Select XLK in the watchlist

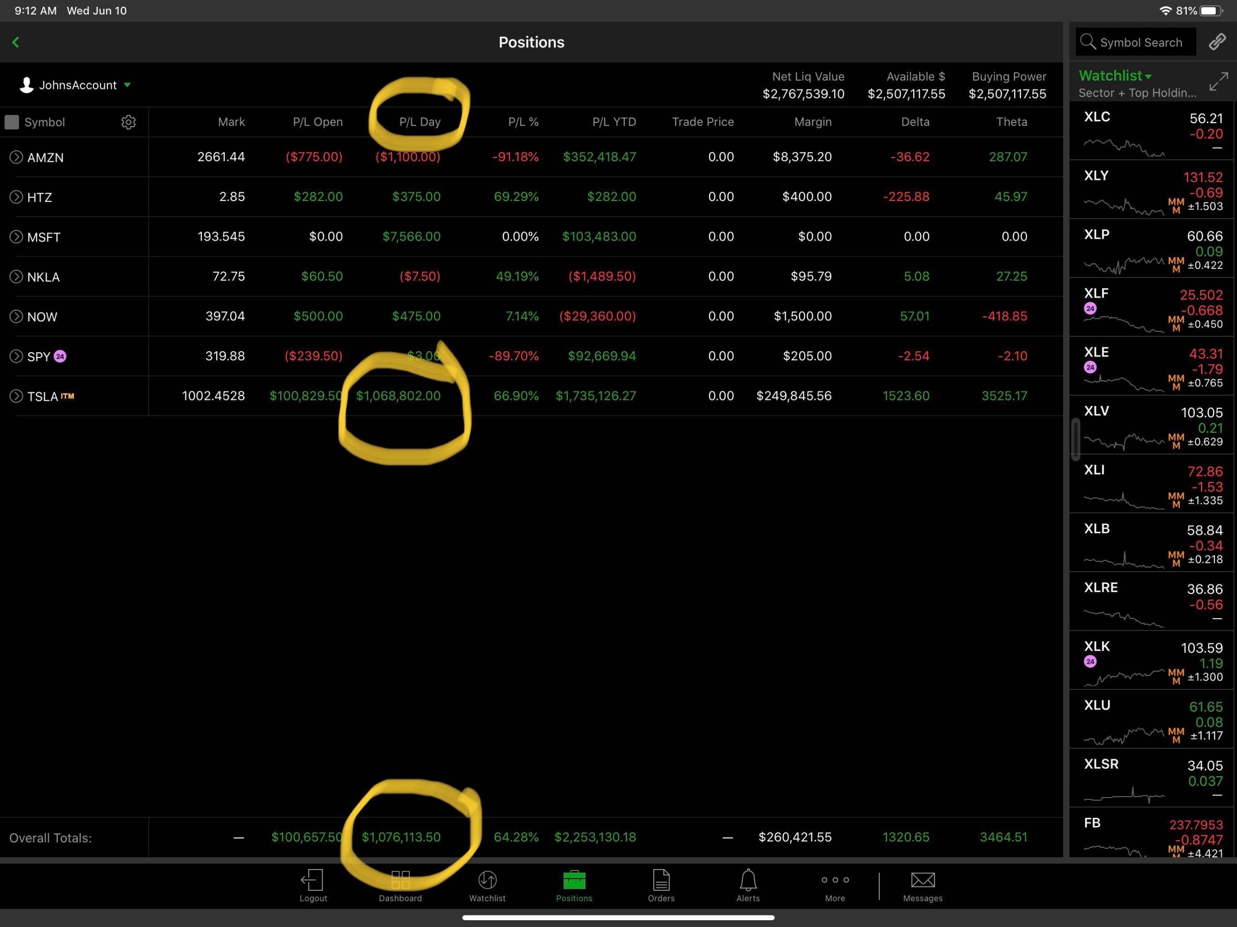tap(1152, 660)
